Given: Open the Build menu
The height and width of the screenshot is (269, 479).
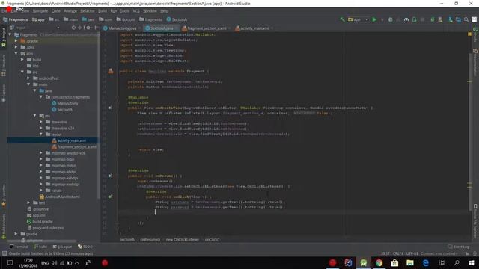Looking at the screenshot, I should pos(103,11).
